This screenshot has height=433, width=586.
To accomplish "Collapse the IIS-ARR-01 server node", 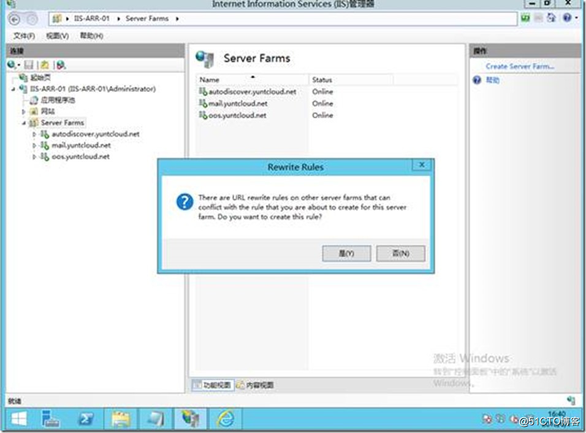I will click(14, 89).
